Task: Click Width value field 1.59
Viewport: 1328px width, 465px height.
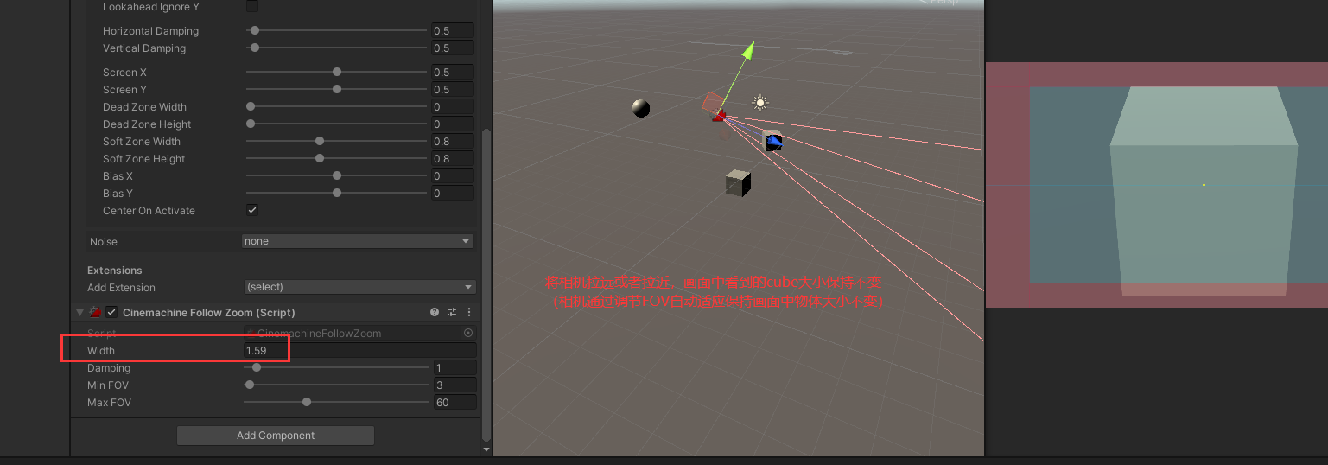Action: click(359, 350)
